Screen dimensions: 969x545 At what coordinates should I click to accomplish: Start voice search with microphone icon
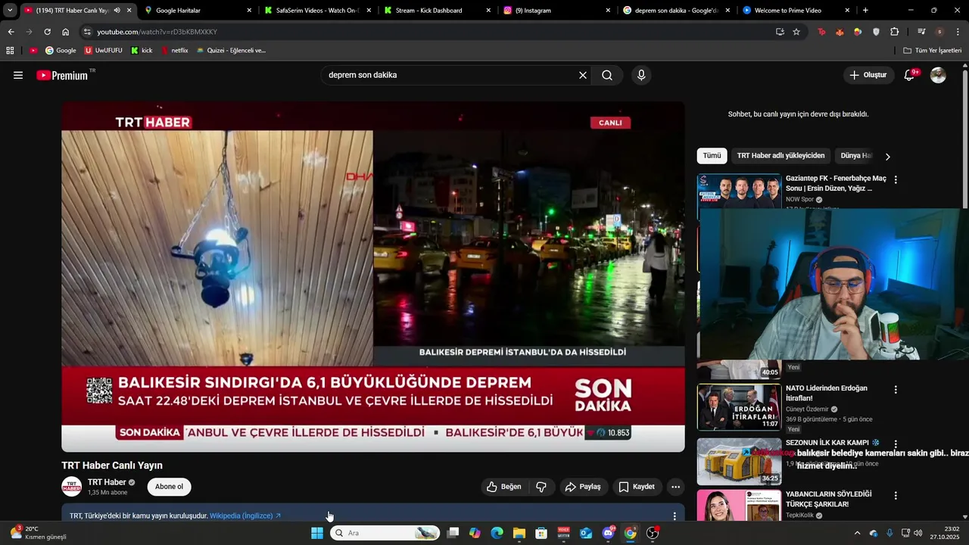[x=641, y=75]
